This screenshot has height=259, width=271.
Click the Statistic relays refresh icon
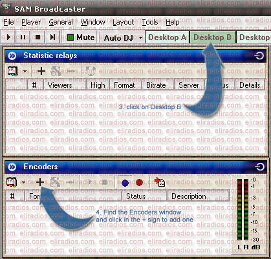click(x=91, y=71)
